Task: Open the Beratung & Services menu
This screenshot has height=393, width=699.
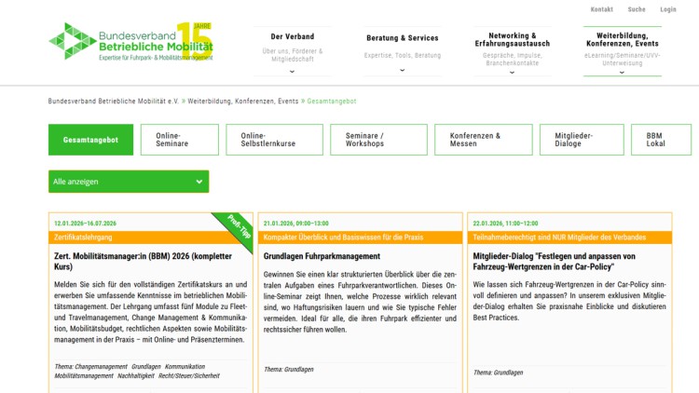Action: click(401, 38)
